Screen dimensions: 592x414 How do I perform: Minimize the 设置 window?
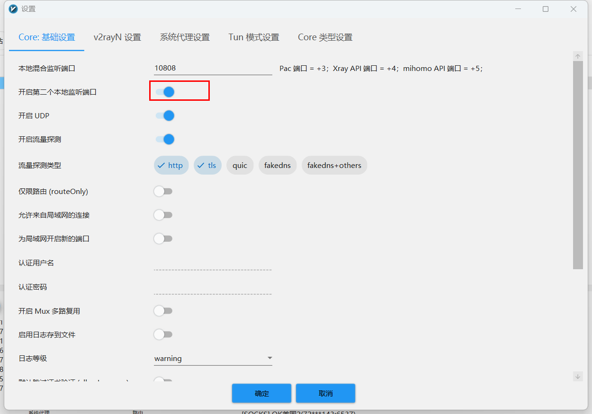(x=518, y=9)
